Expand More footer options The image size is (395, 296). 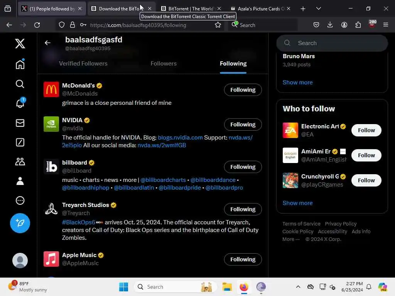pyautogui.click(x=291, y=239)
